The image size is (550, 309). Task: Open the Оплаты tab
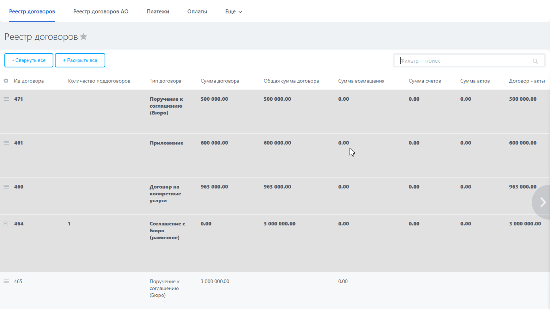pyautogui.click(x=197, y=11)
